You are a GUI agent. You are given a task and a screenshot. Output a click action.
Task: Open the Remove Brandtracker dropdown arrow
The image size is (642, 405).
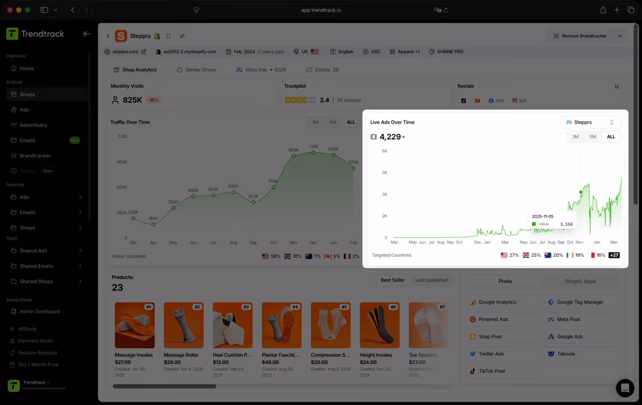click(620, 36)
